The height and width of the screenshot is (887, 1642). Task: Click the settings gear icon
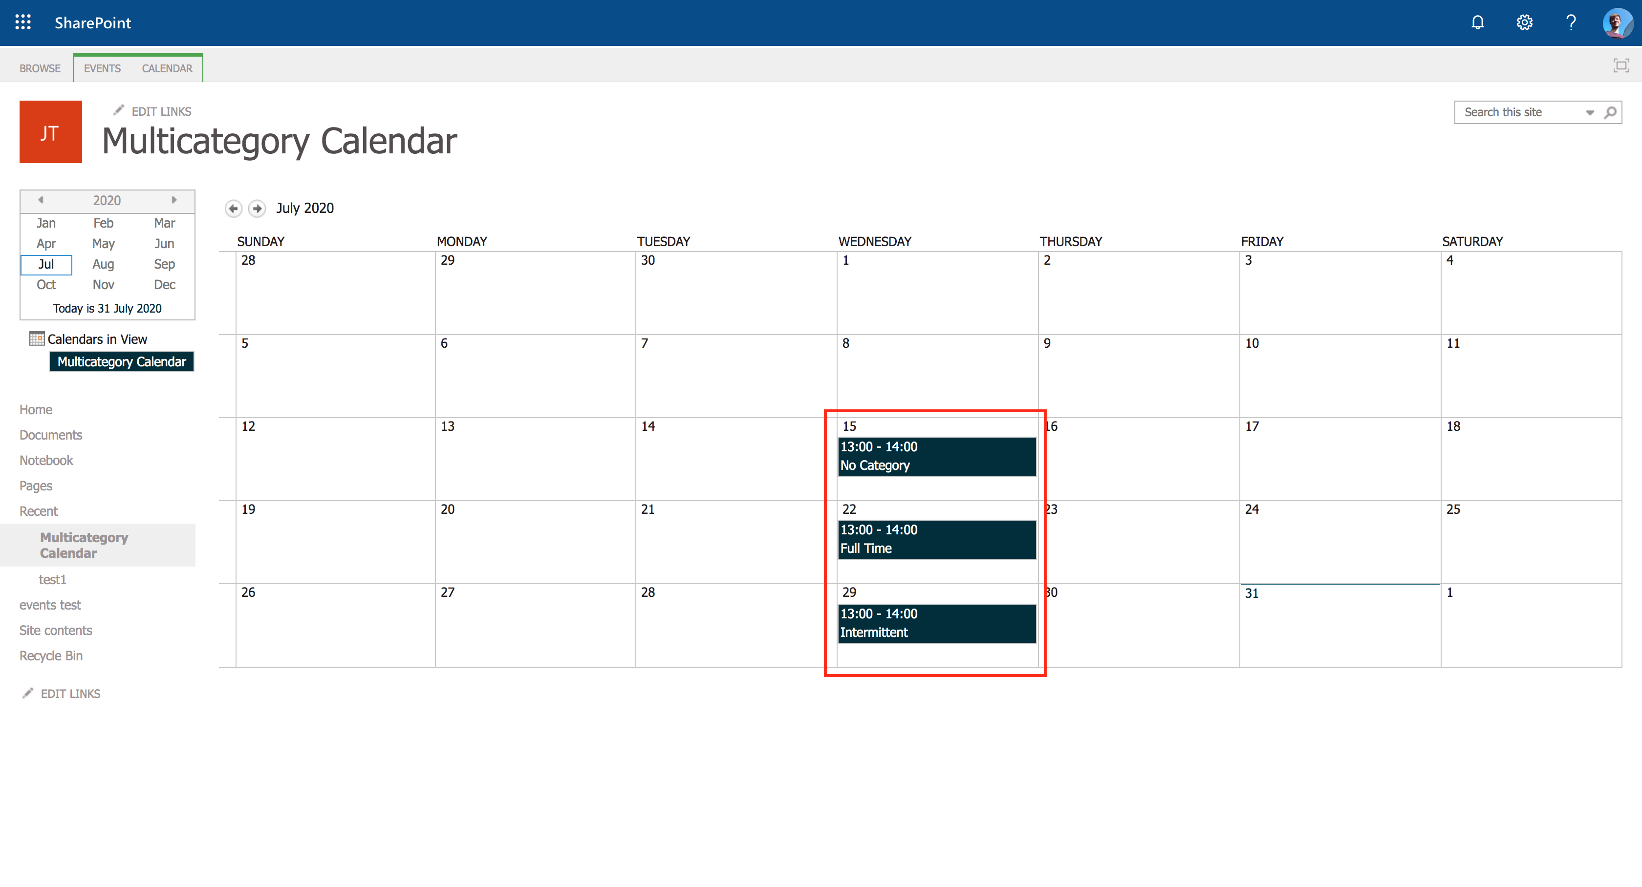1523,22
